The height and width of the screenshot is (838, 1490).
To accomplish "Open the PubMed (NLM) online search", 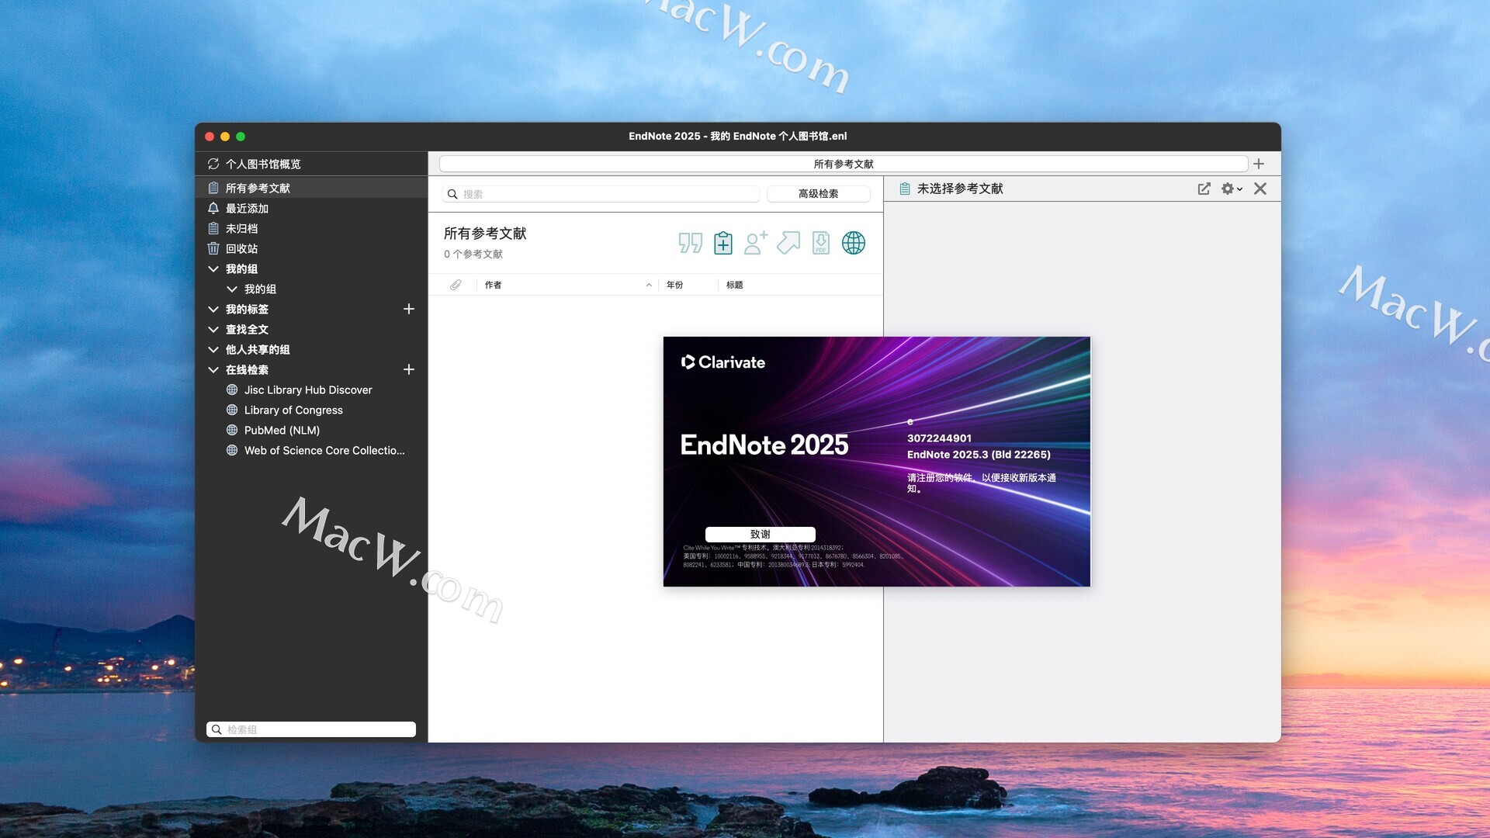I will [x=282, y=430].
